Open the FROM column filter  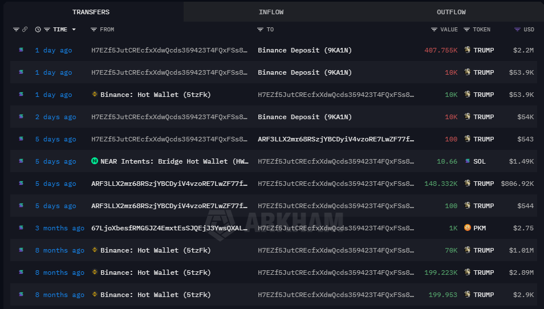tap(94, 29)
